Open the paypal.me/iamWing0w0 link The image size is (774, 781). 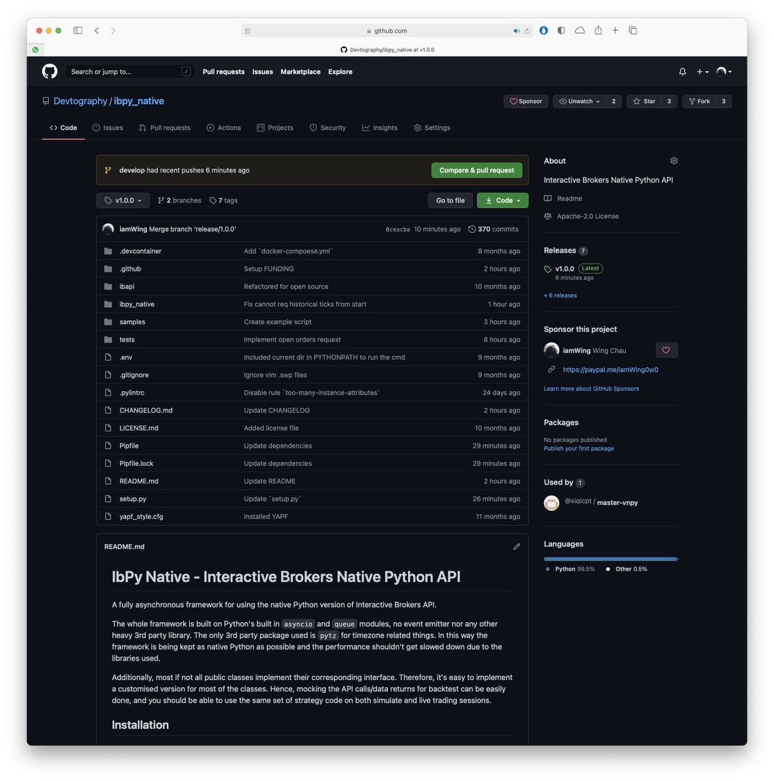coord(611,370)
